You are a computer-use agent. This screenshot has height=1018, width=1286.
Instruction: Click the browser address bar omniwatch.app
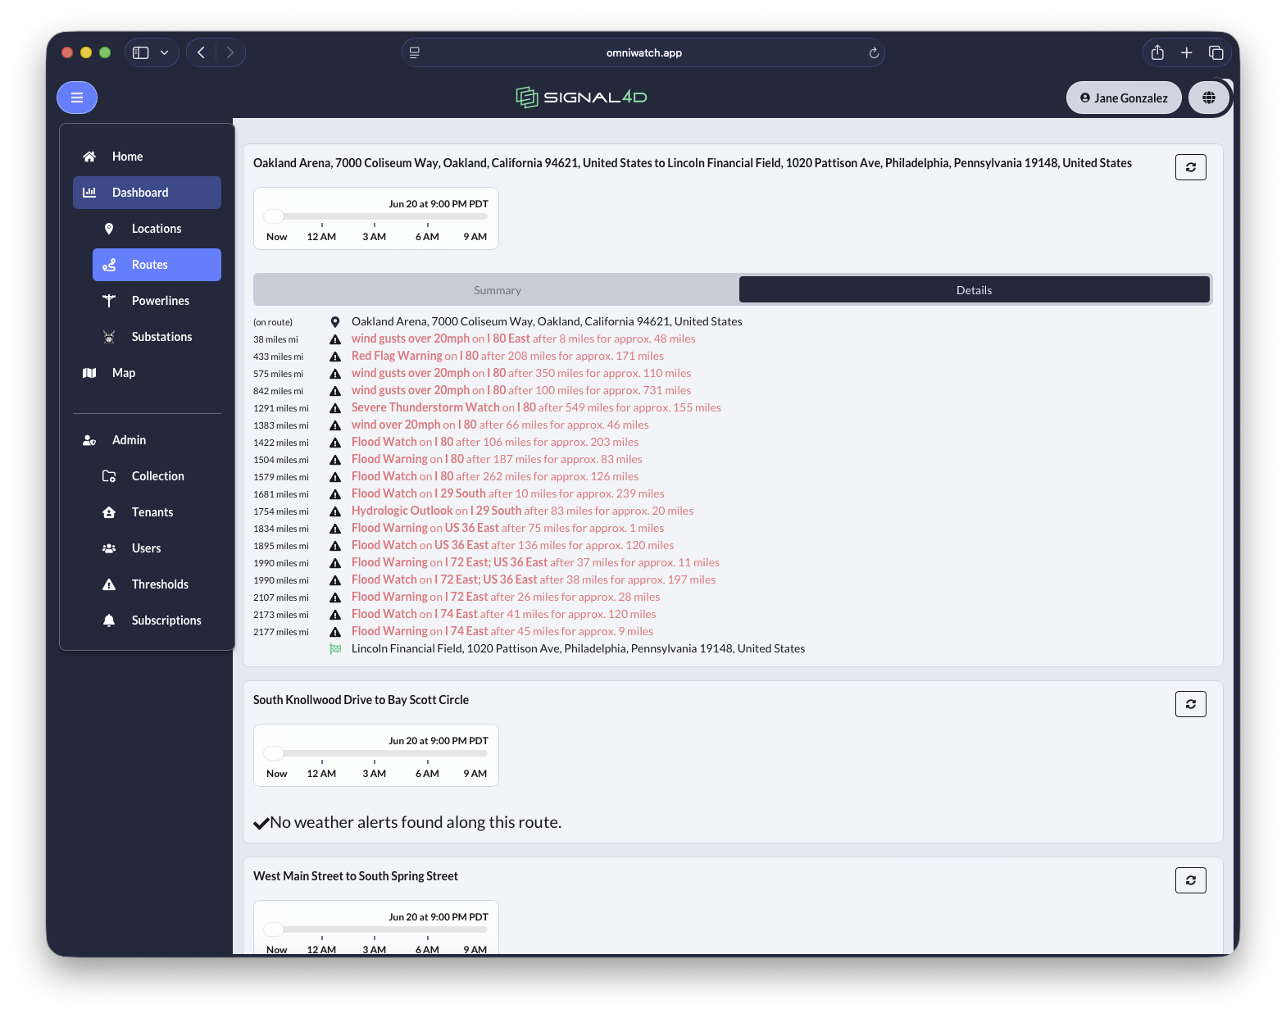643,52
